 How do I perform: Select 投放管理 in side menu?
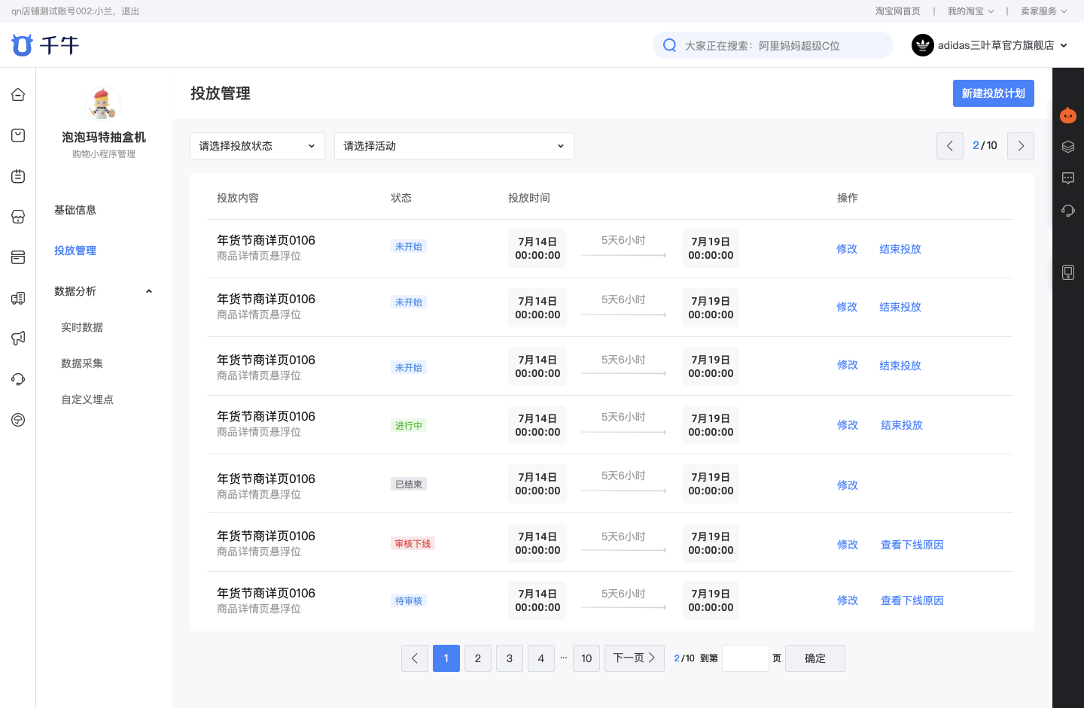pyautogui.click(x=75, y=251)
